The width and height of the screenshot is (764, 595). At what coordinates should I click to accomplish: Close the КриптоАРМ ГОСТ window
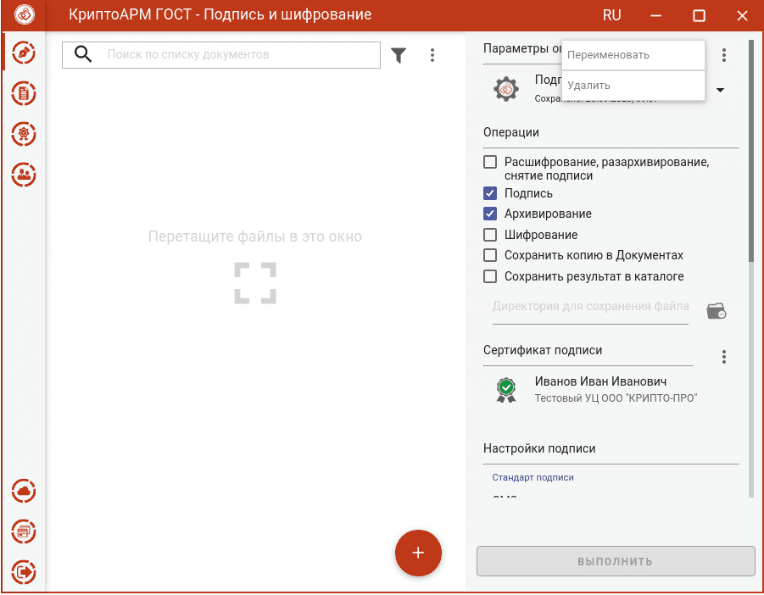pos(742,15)
